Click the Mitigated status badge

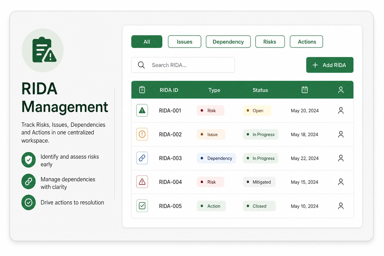tap(259, 182)
